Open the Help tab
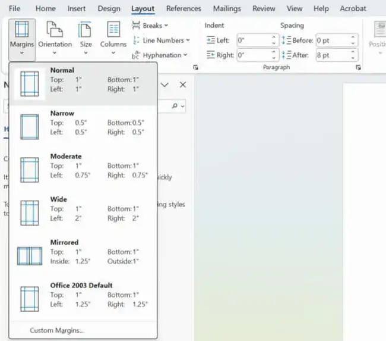The height and width of the screenshot is (341, 386). pyautogui.click(x=321, y=9)
